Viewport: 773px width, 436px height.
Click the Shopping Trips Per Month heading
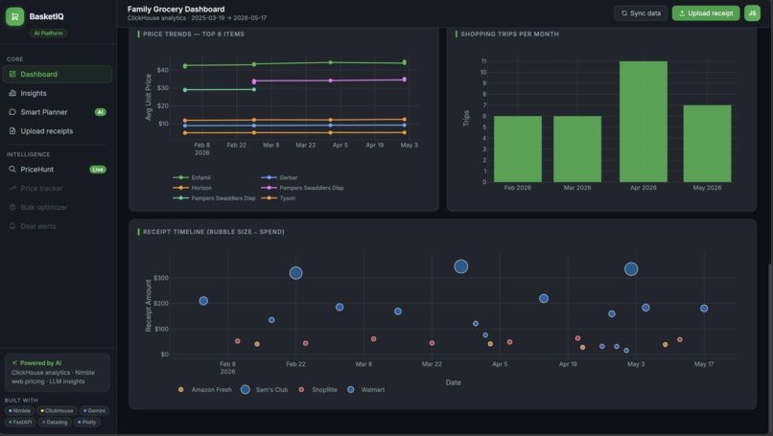point(510,34)
